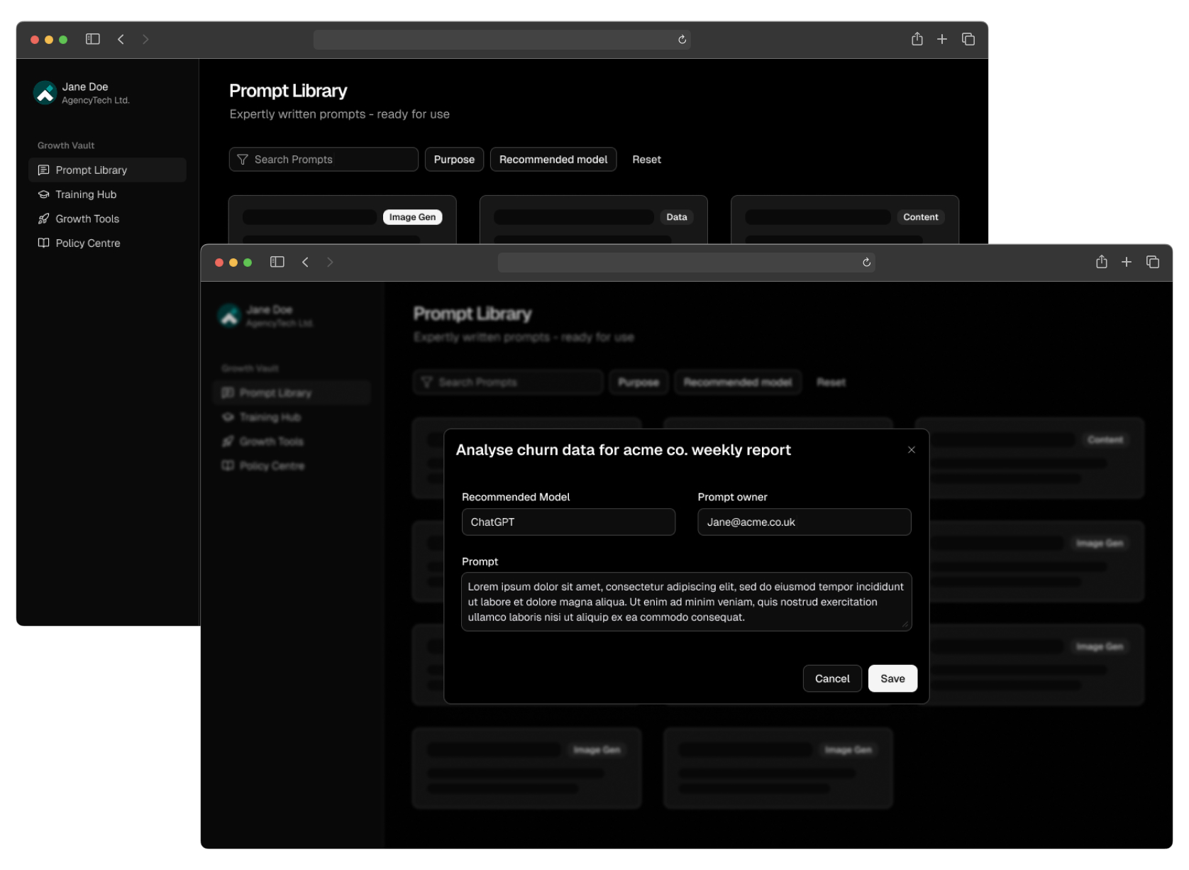This screenshot has width=1189, height=870.
Task: Open Training Hub from the sidebar
Action: pos(86,194)
